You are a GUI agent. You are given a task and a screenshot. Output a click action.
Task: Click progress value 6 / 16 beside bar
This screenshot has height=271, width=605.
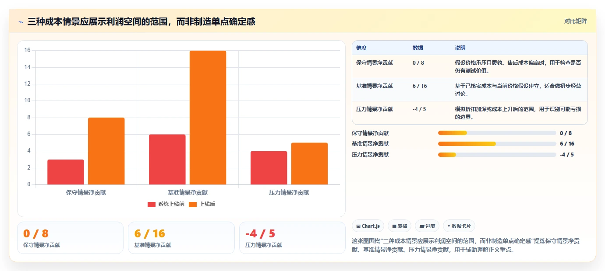pos(567,144)
